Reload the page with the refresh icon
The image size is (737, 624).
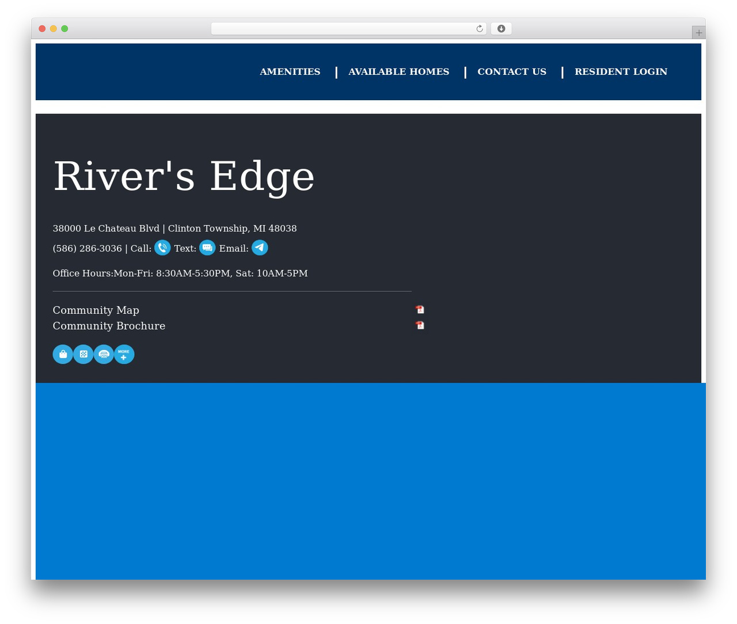[x=480, y=29]
